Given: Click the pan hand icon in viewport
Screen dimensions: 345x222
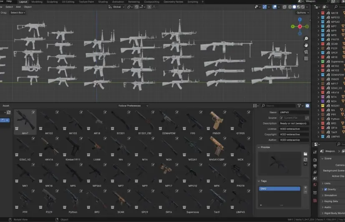Looking at the screenshot, I should click(x=306, y=45).
